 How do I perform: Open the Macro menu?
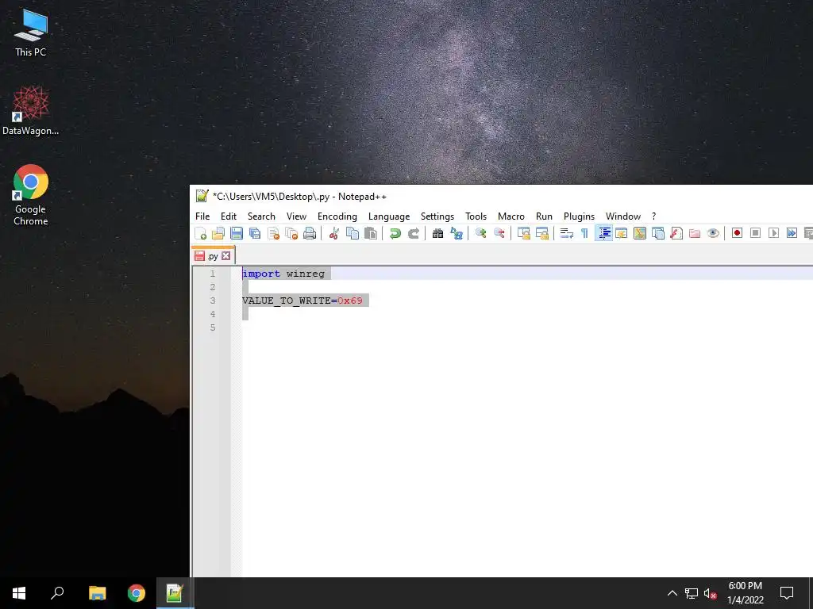coord(511,216)
